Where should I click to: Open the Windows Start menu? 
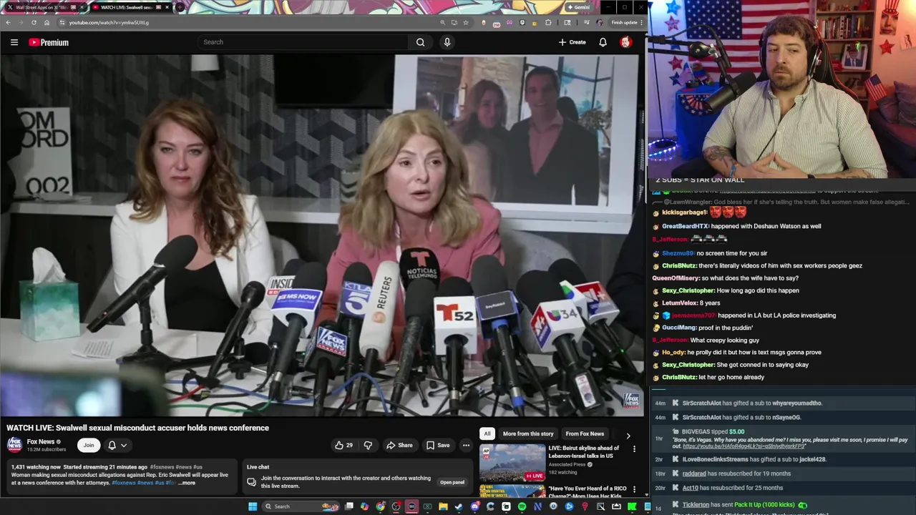coord(253,506)
